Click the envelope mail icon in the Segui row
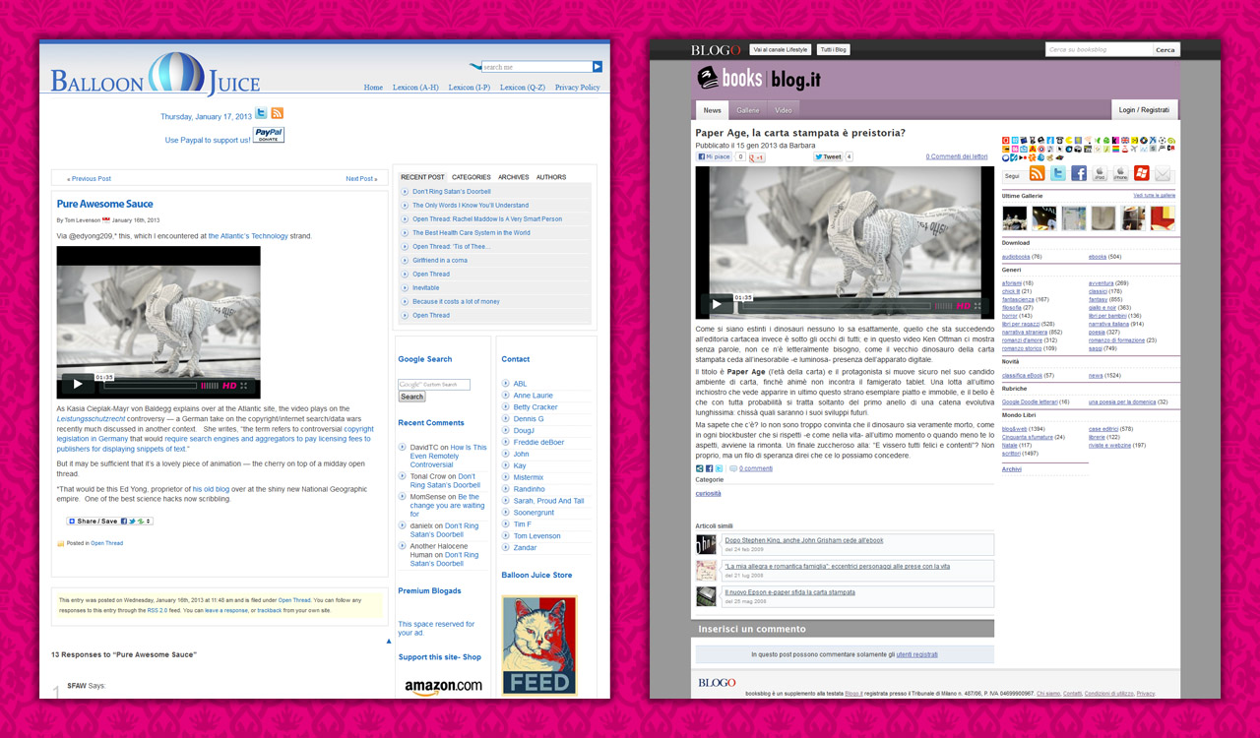The width and height of the screenshot is (1260, 738). tap(1164, 174)
